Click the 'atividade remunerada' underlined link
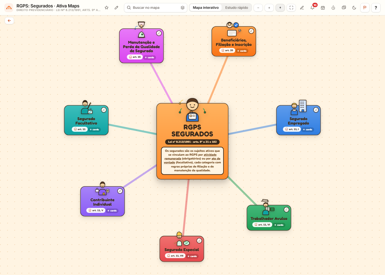 click(191, 157)
